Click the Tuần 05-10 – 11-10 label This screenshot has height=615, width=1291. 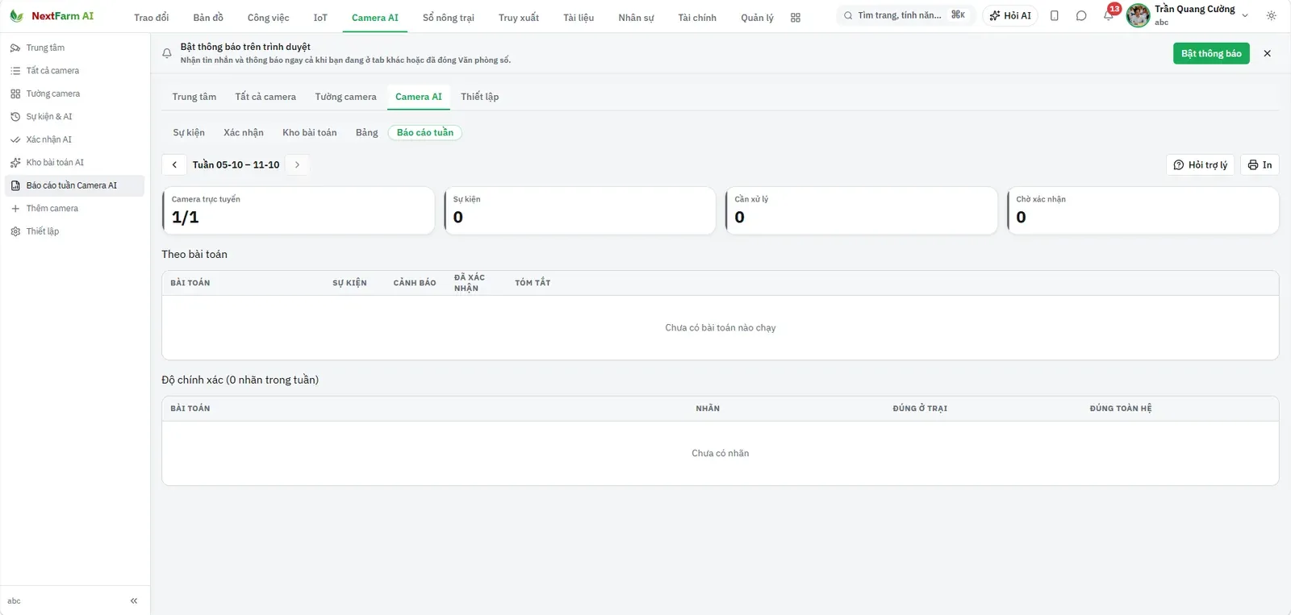pos(236,165)
